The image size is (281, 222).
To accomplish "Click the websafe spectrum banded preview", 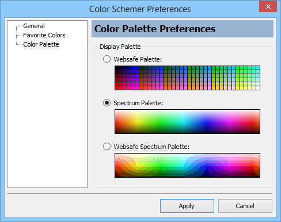I will click(187, 165).
